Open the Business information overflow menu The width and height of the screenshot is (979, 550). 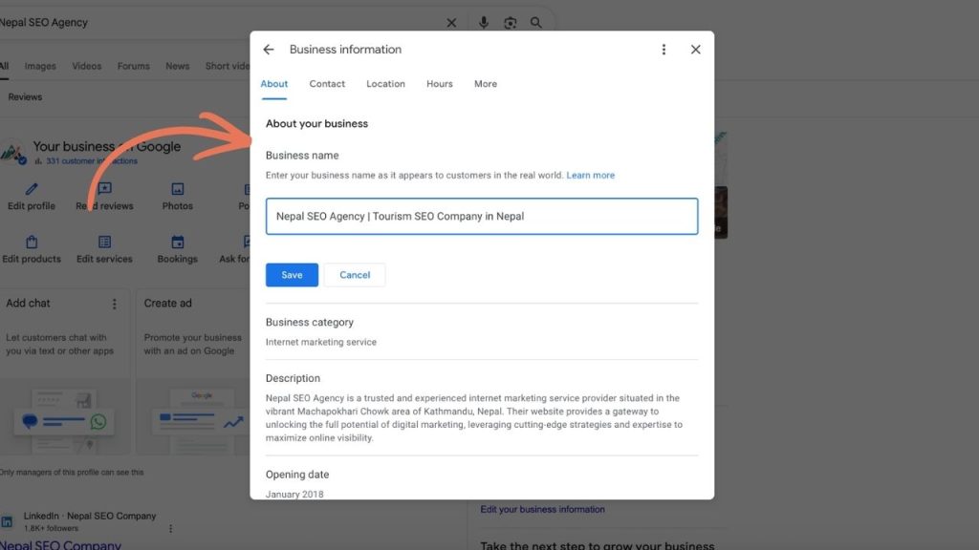point(664,49)
